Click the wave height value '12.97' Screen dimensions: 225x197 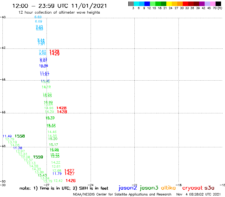pos(20,151)
